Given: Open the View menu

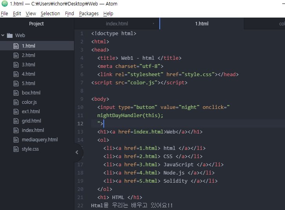Looking at the screenshot, I should click(31, 14).
